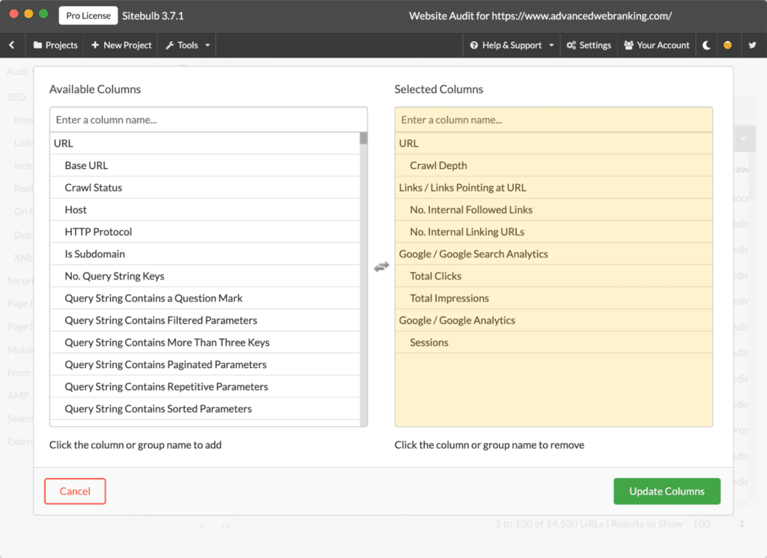Add the URL group from Available Columns
Viewport: 767px width, 558px height.
point(204,143)
